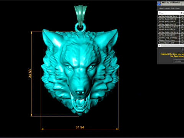This screenshot has height=138, width=184.
Task: Click the metal list scroll-left arrow
Action: tap(159, 46)
